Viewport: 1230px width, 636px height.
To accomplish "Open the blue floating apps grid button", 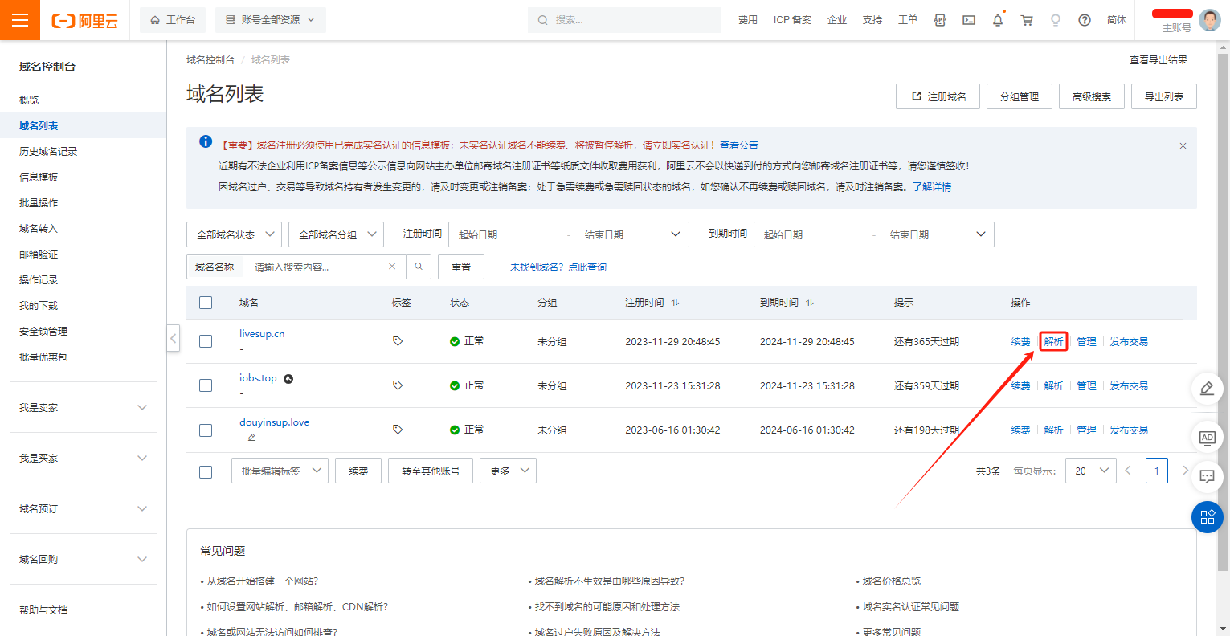I will [x=1207, y=516].
